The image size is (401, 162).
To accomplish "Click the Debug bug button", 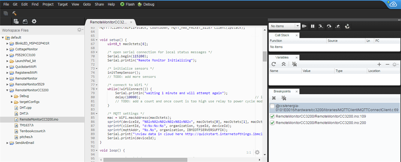I will 146,4.
